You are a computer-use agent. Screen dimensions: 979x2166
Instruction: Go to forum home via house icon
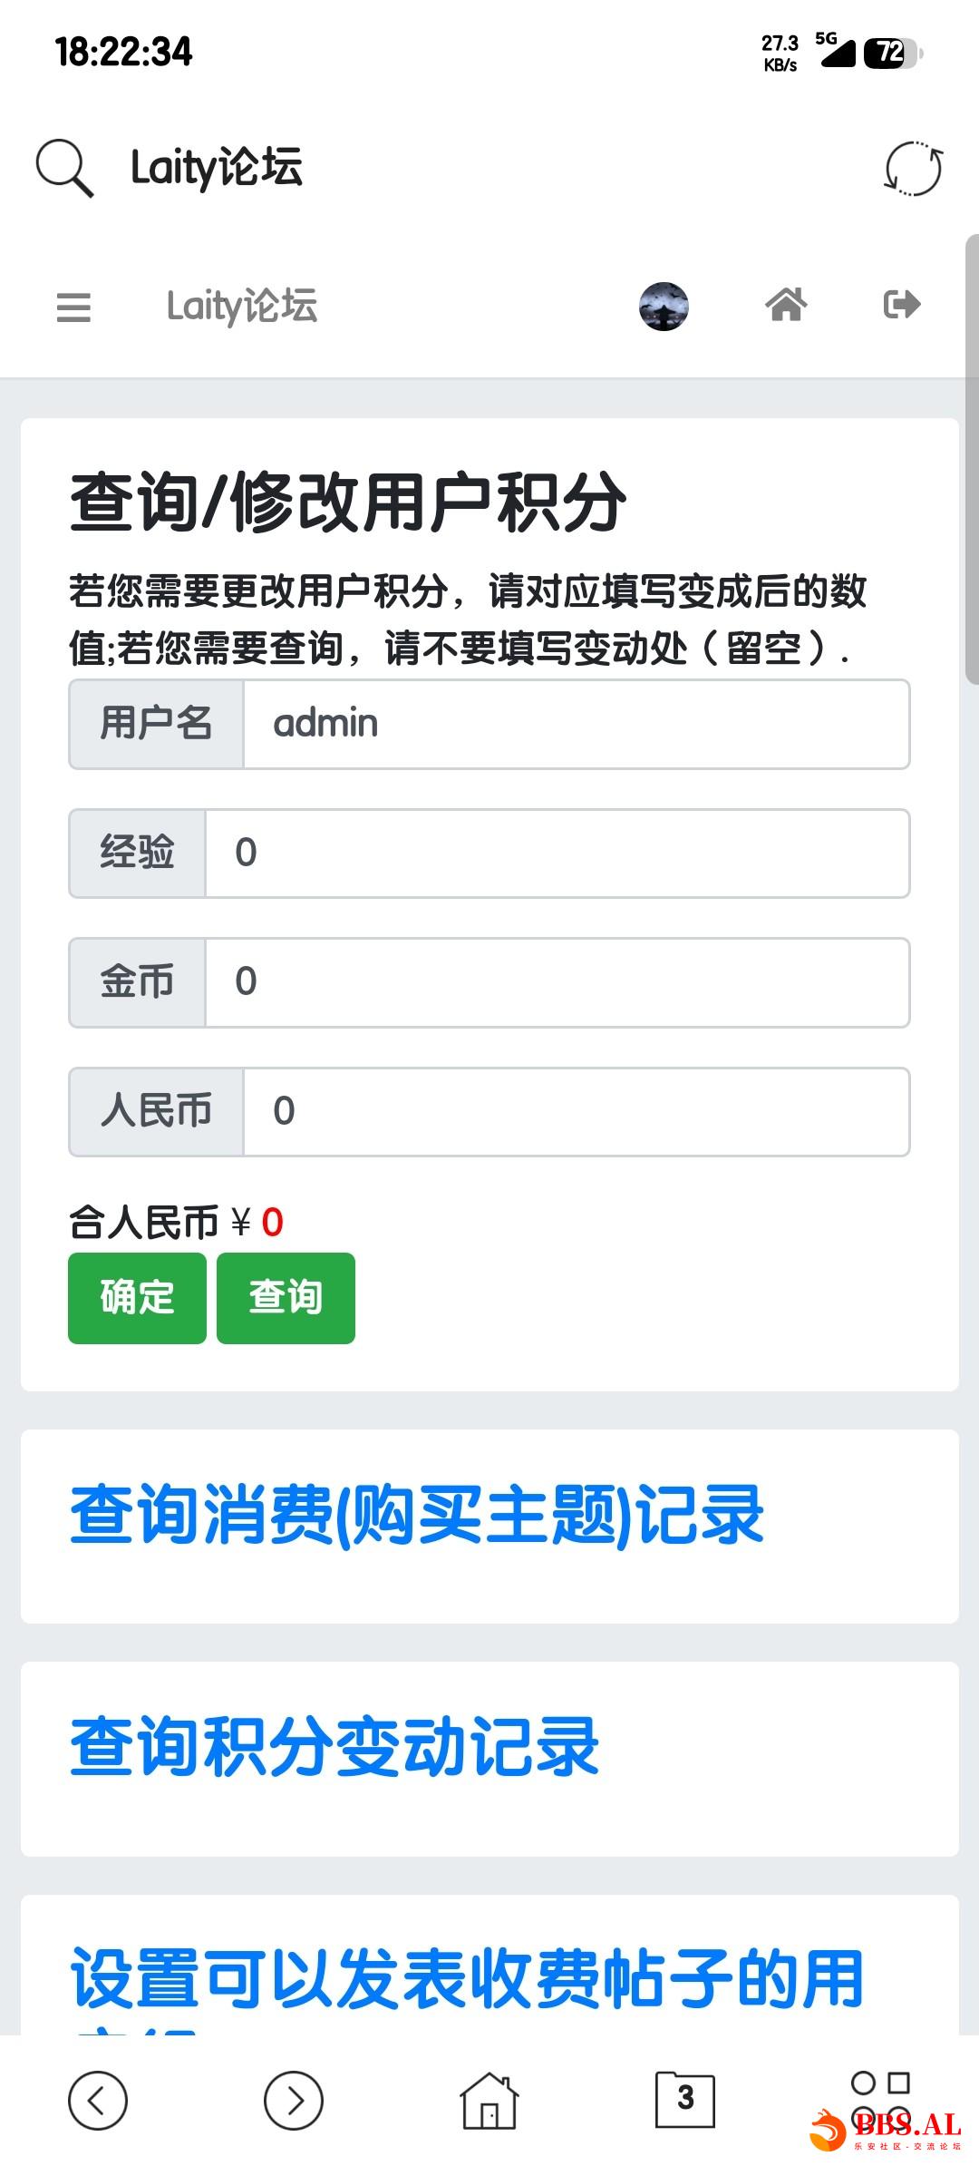(x=786, y=305)
